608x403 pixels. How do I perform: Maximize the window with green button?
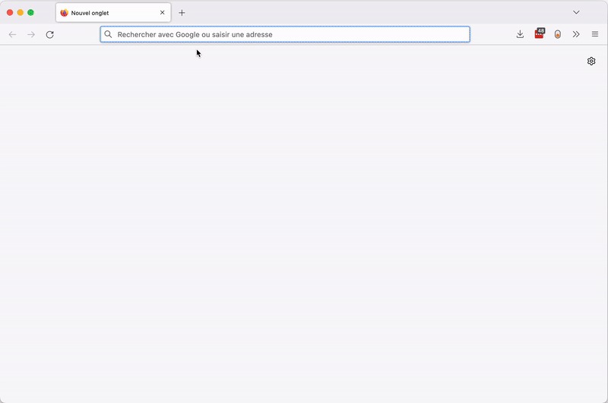pyautogui.click(x=30, y=12)
